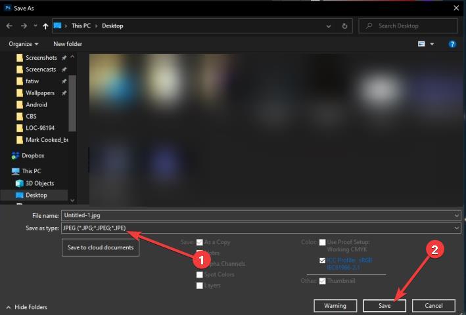Click the Search Desktop field
This screenshot has height=315, width=466.
408,26
